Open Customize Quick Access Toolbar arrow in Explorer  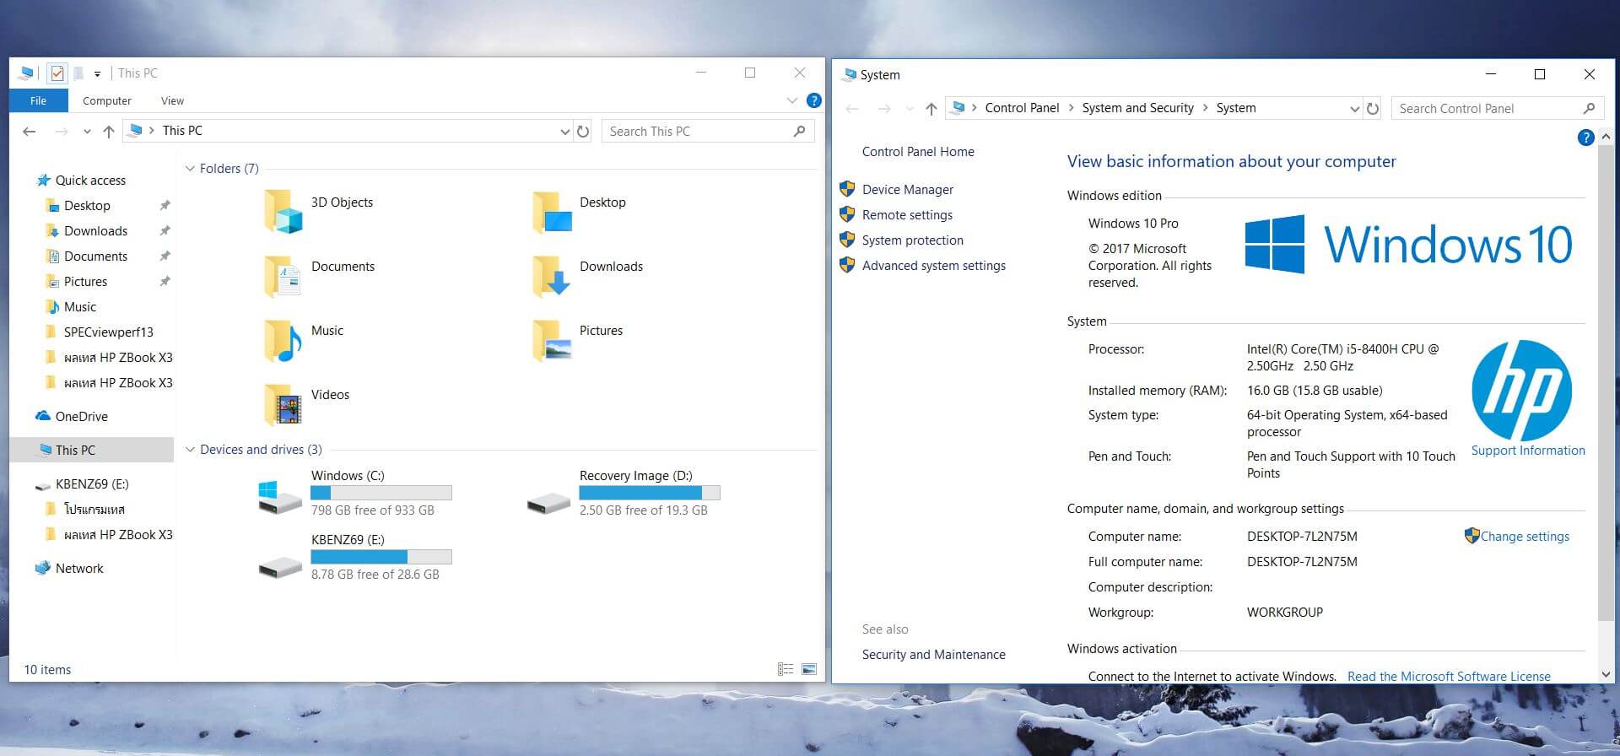point(97,74)
